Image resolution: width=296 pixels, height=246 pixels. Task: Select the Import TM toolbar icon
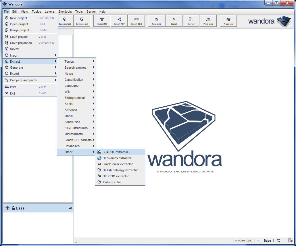[101, 21]
